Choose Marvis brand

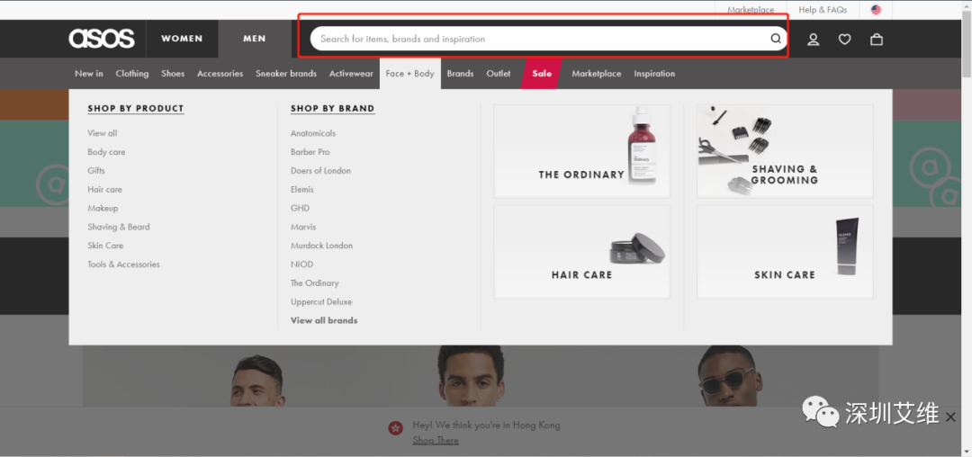pos(303,227)
